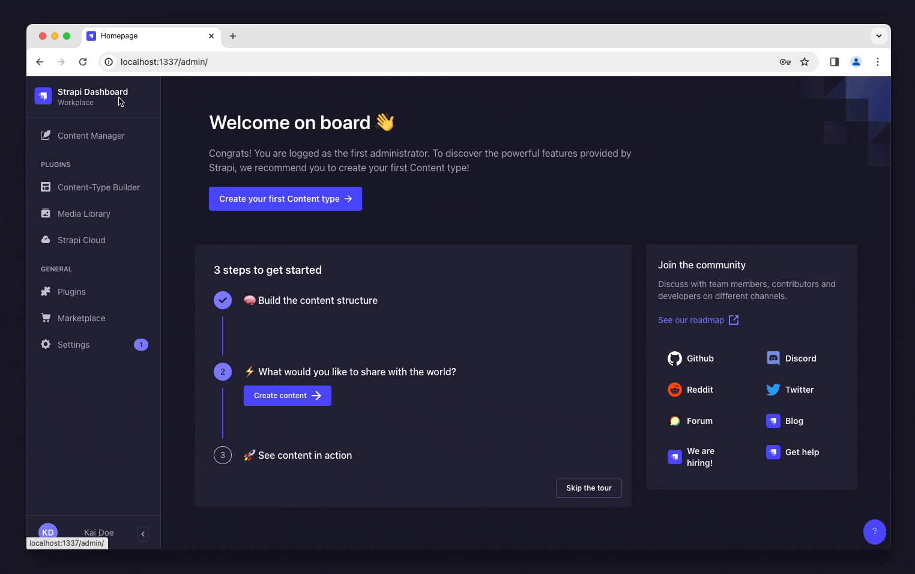The image size is (915, 574).
Task: Click the Github community link
Action: [x=691, y=358]
